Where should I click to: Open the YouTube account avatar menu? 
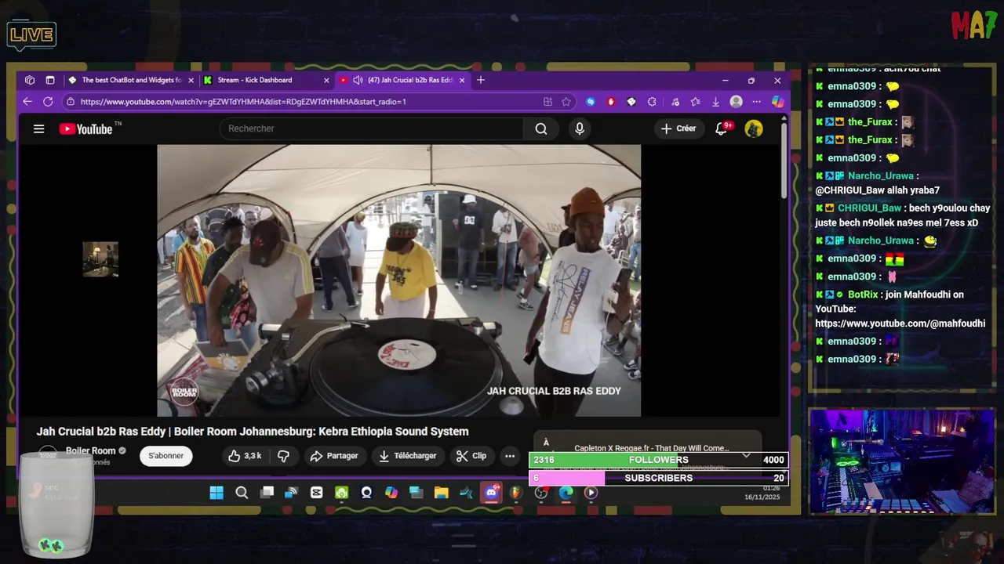754,128
